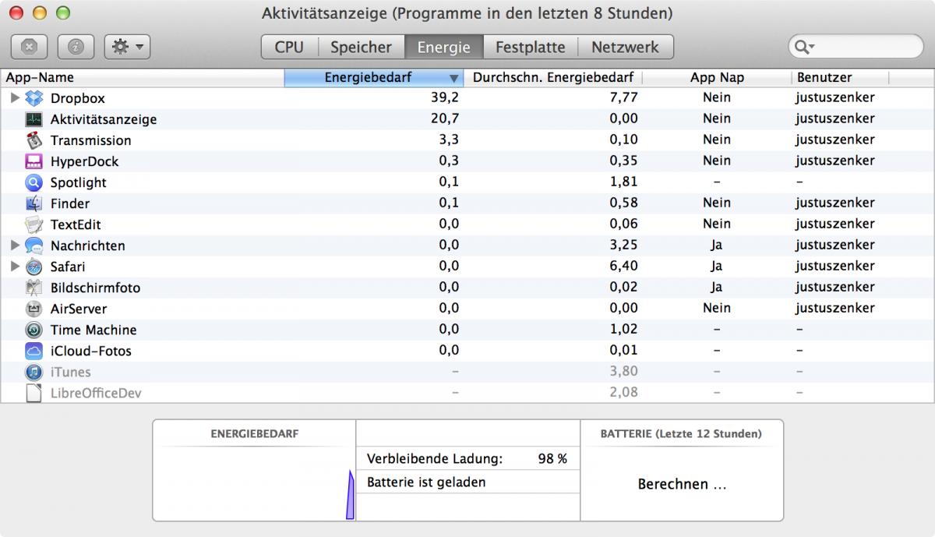Viewport: 935px width, 537px height.
Task: Close the Aktivitätsanzeige window
Action: coord(17,13)
